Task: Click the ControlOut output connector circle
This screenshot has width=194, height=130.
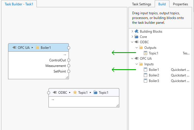Action: coord(69,60)
